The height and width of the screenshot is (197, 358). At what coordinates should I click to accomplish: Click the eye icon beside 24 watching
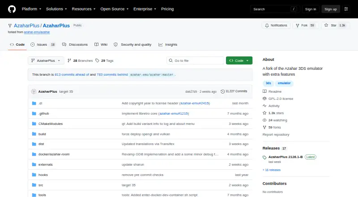tap(264, 120)
